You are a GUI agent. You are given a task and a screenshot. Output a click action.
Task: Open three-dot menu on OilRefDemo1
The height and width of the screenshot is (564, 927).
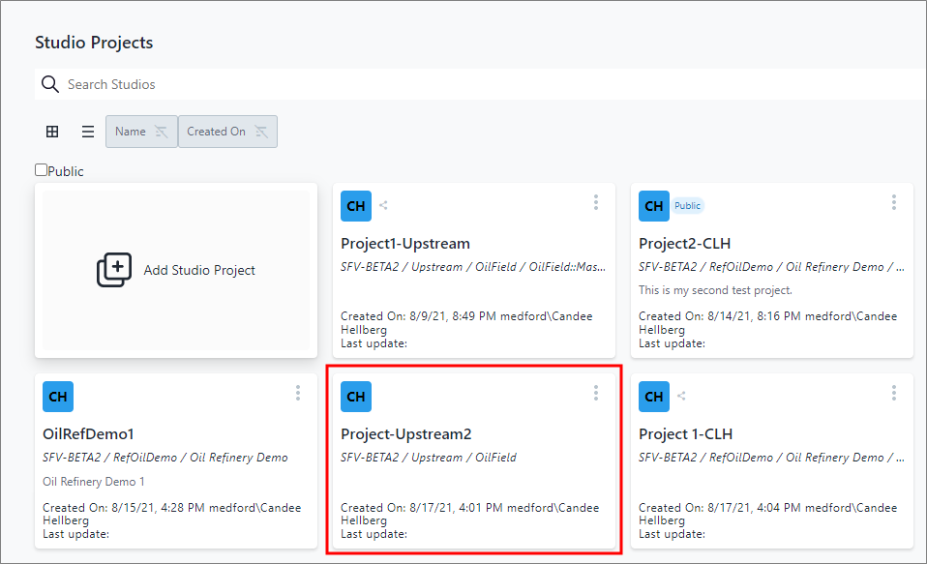[298, 393]
